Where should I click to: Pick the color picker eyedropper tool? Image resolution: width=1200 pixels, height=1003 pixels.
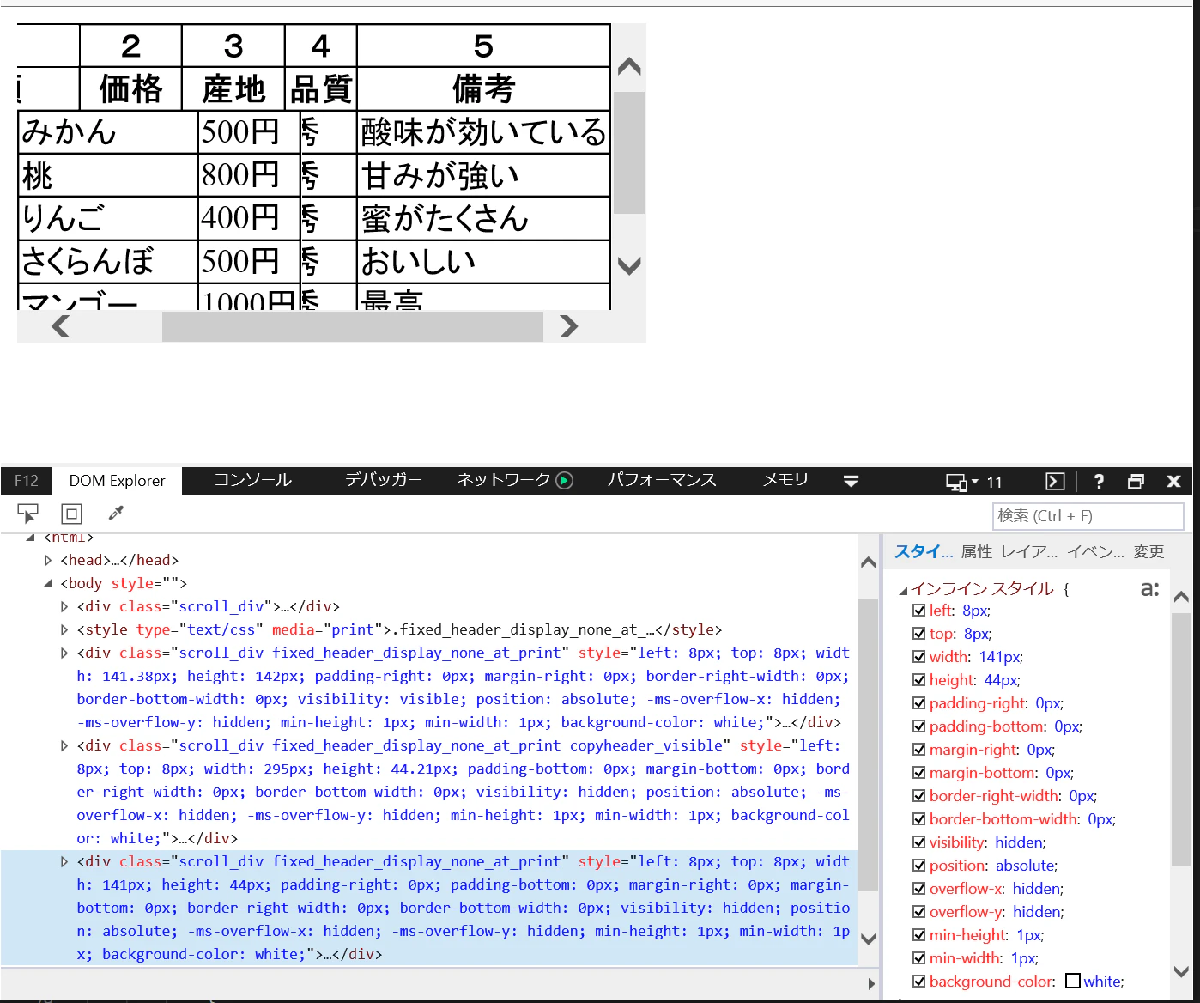click(116, 514)
